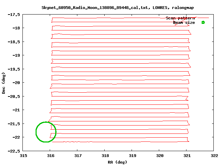Click the green Beam size legend marker
221x166 pixels.
coord(203,22)
